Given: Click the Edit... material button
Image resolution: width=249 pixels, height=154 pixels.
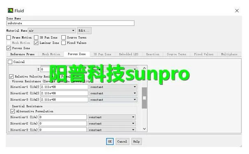Looking at the screenshot, I should pyautogui.click(x=84, y=31).
